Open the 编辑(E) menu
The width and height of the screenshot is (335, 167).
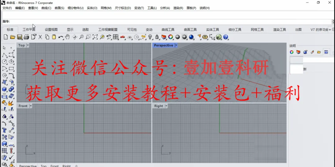(20, 8)
